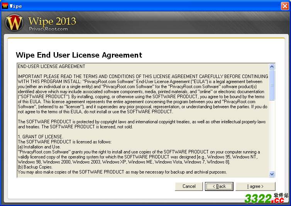
Task: Click the (a) Installation and Use line
Action: click(x=39, y=147)
